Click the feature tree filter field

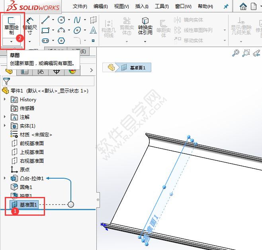48,81
